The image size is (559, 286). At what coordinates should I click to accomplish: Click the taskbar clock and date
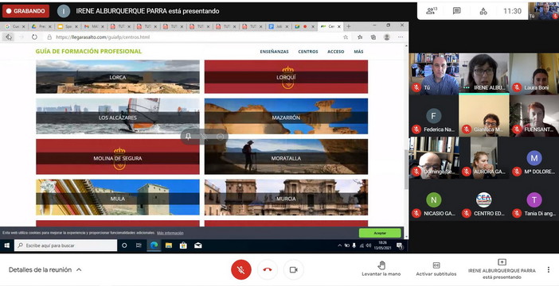pos(382,245)
